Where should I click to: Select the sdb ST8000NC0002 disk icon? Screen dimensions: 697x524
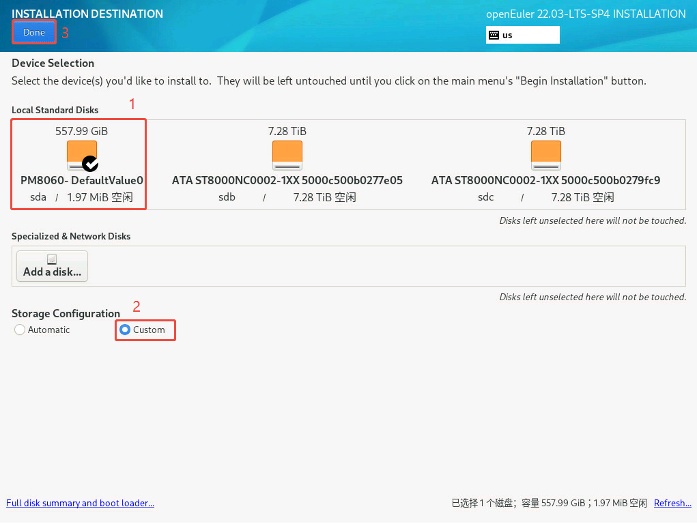click(287, 156)
